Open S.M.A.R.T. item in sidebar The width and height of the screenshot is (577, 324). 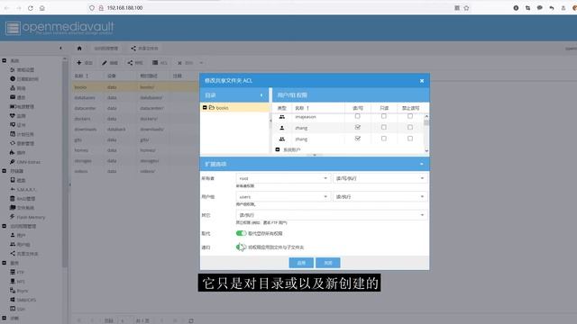click(23, 189)
